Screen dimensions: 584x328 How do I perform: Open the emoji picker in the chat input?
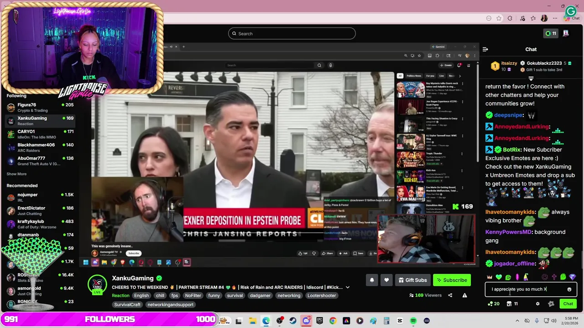coord(569,289)
